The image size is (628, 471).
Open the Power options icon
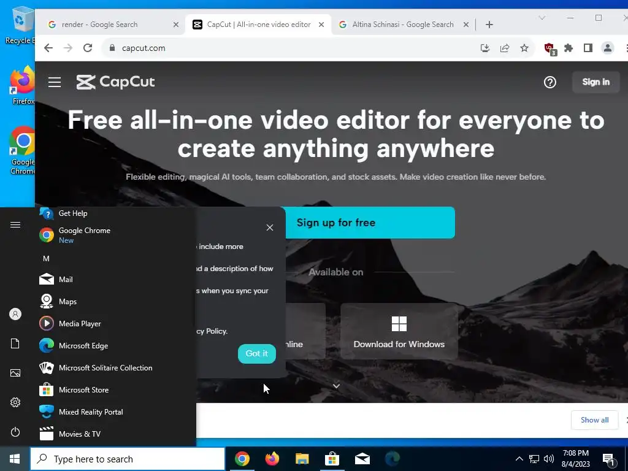pos(15,432)
